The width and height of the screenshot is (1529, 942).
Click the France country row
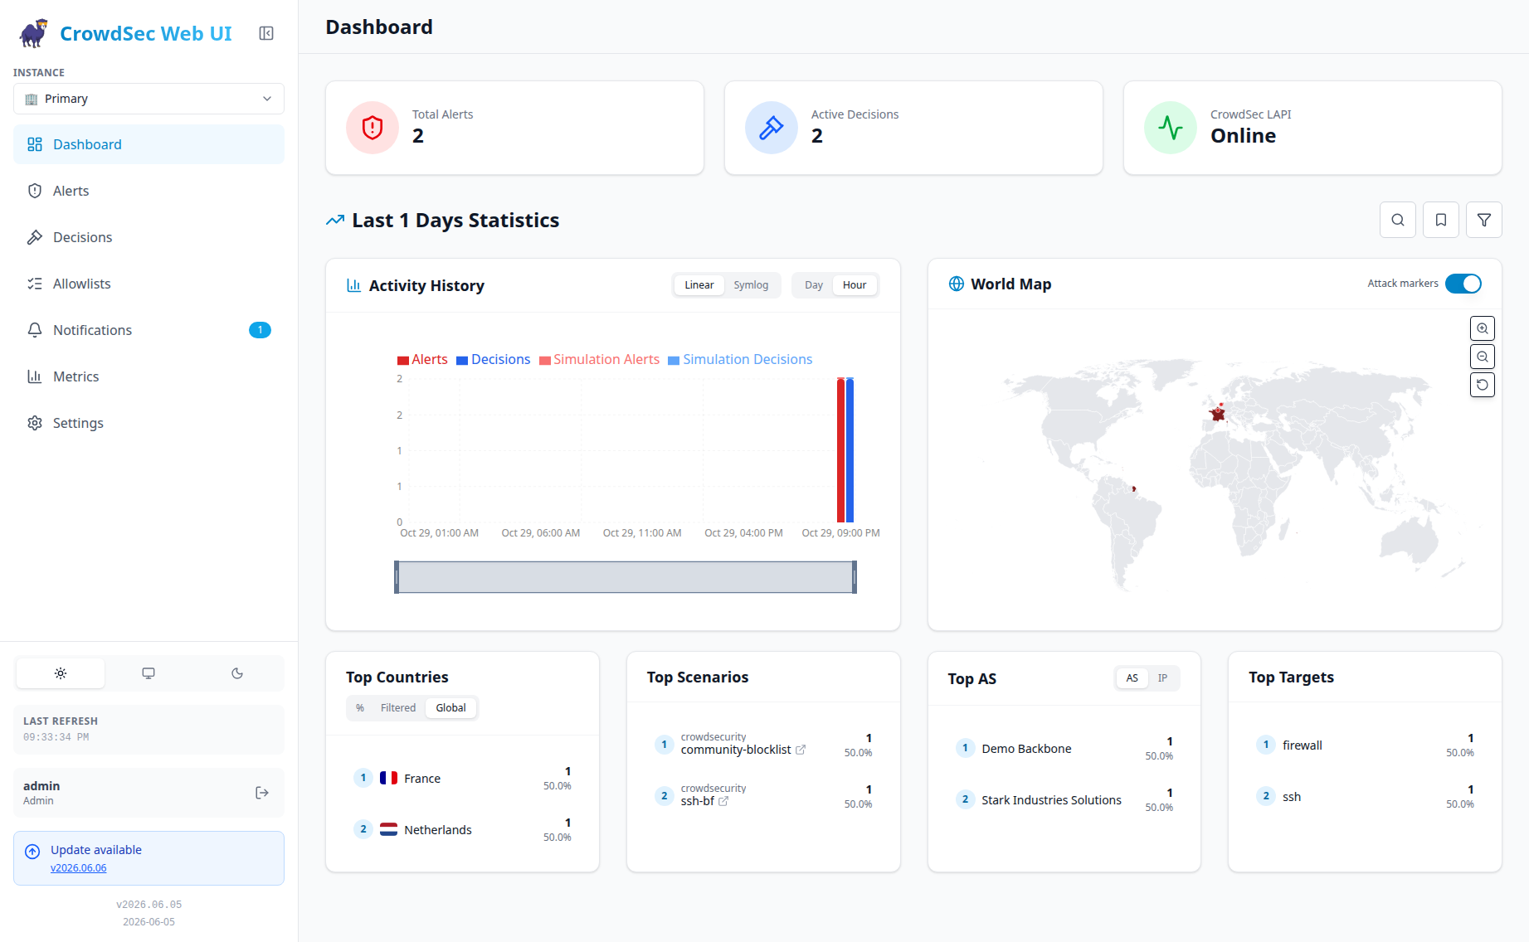coord(463,778)
